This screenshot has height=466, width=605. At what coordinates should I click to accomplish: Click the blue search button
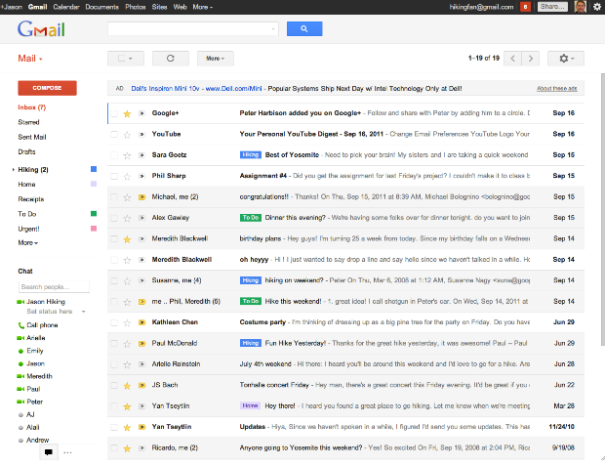304,28
